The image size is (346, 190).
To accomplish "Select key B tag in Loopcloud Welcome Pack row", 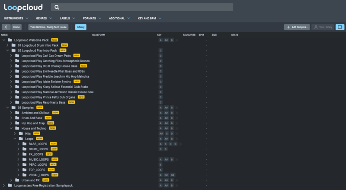I will tap(172, 40).
